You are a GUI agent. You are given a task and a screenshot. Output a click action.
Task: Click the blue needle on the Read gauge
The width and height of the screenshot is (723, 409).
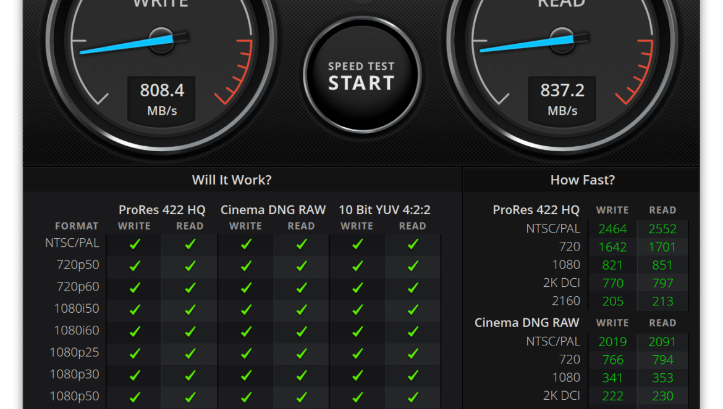click(527, 44)
